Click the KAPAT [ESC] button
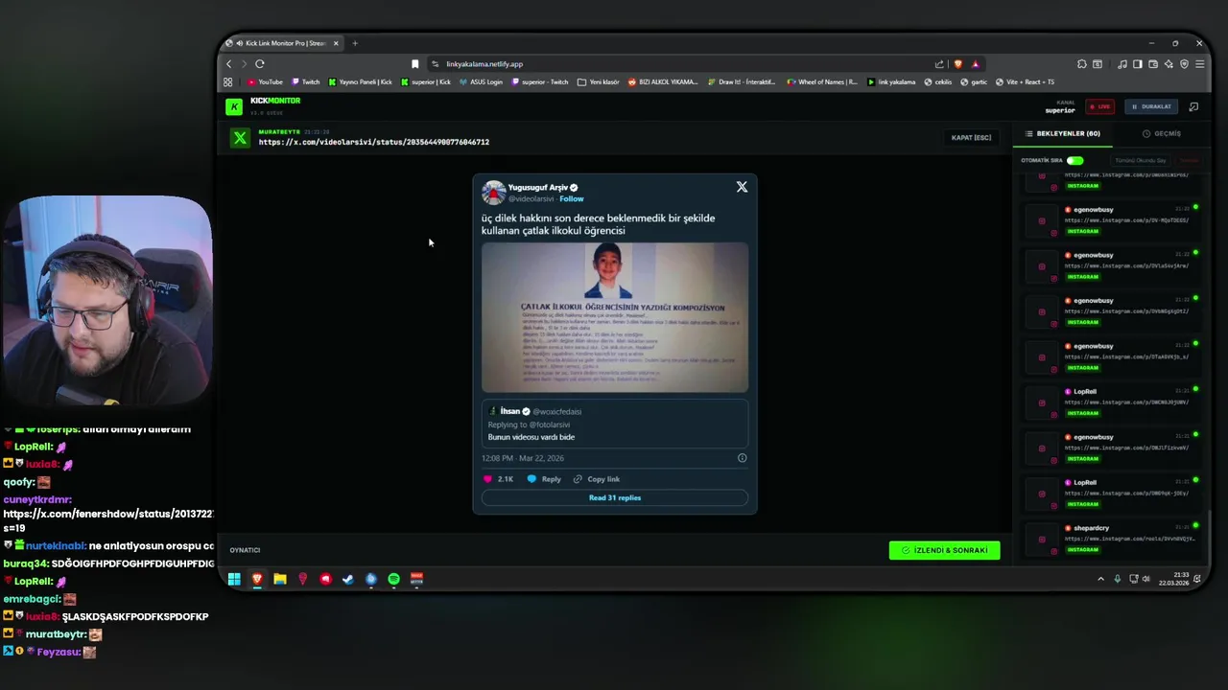Viewport: 1228px width, 690px height. click(971, 138)
